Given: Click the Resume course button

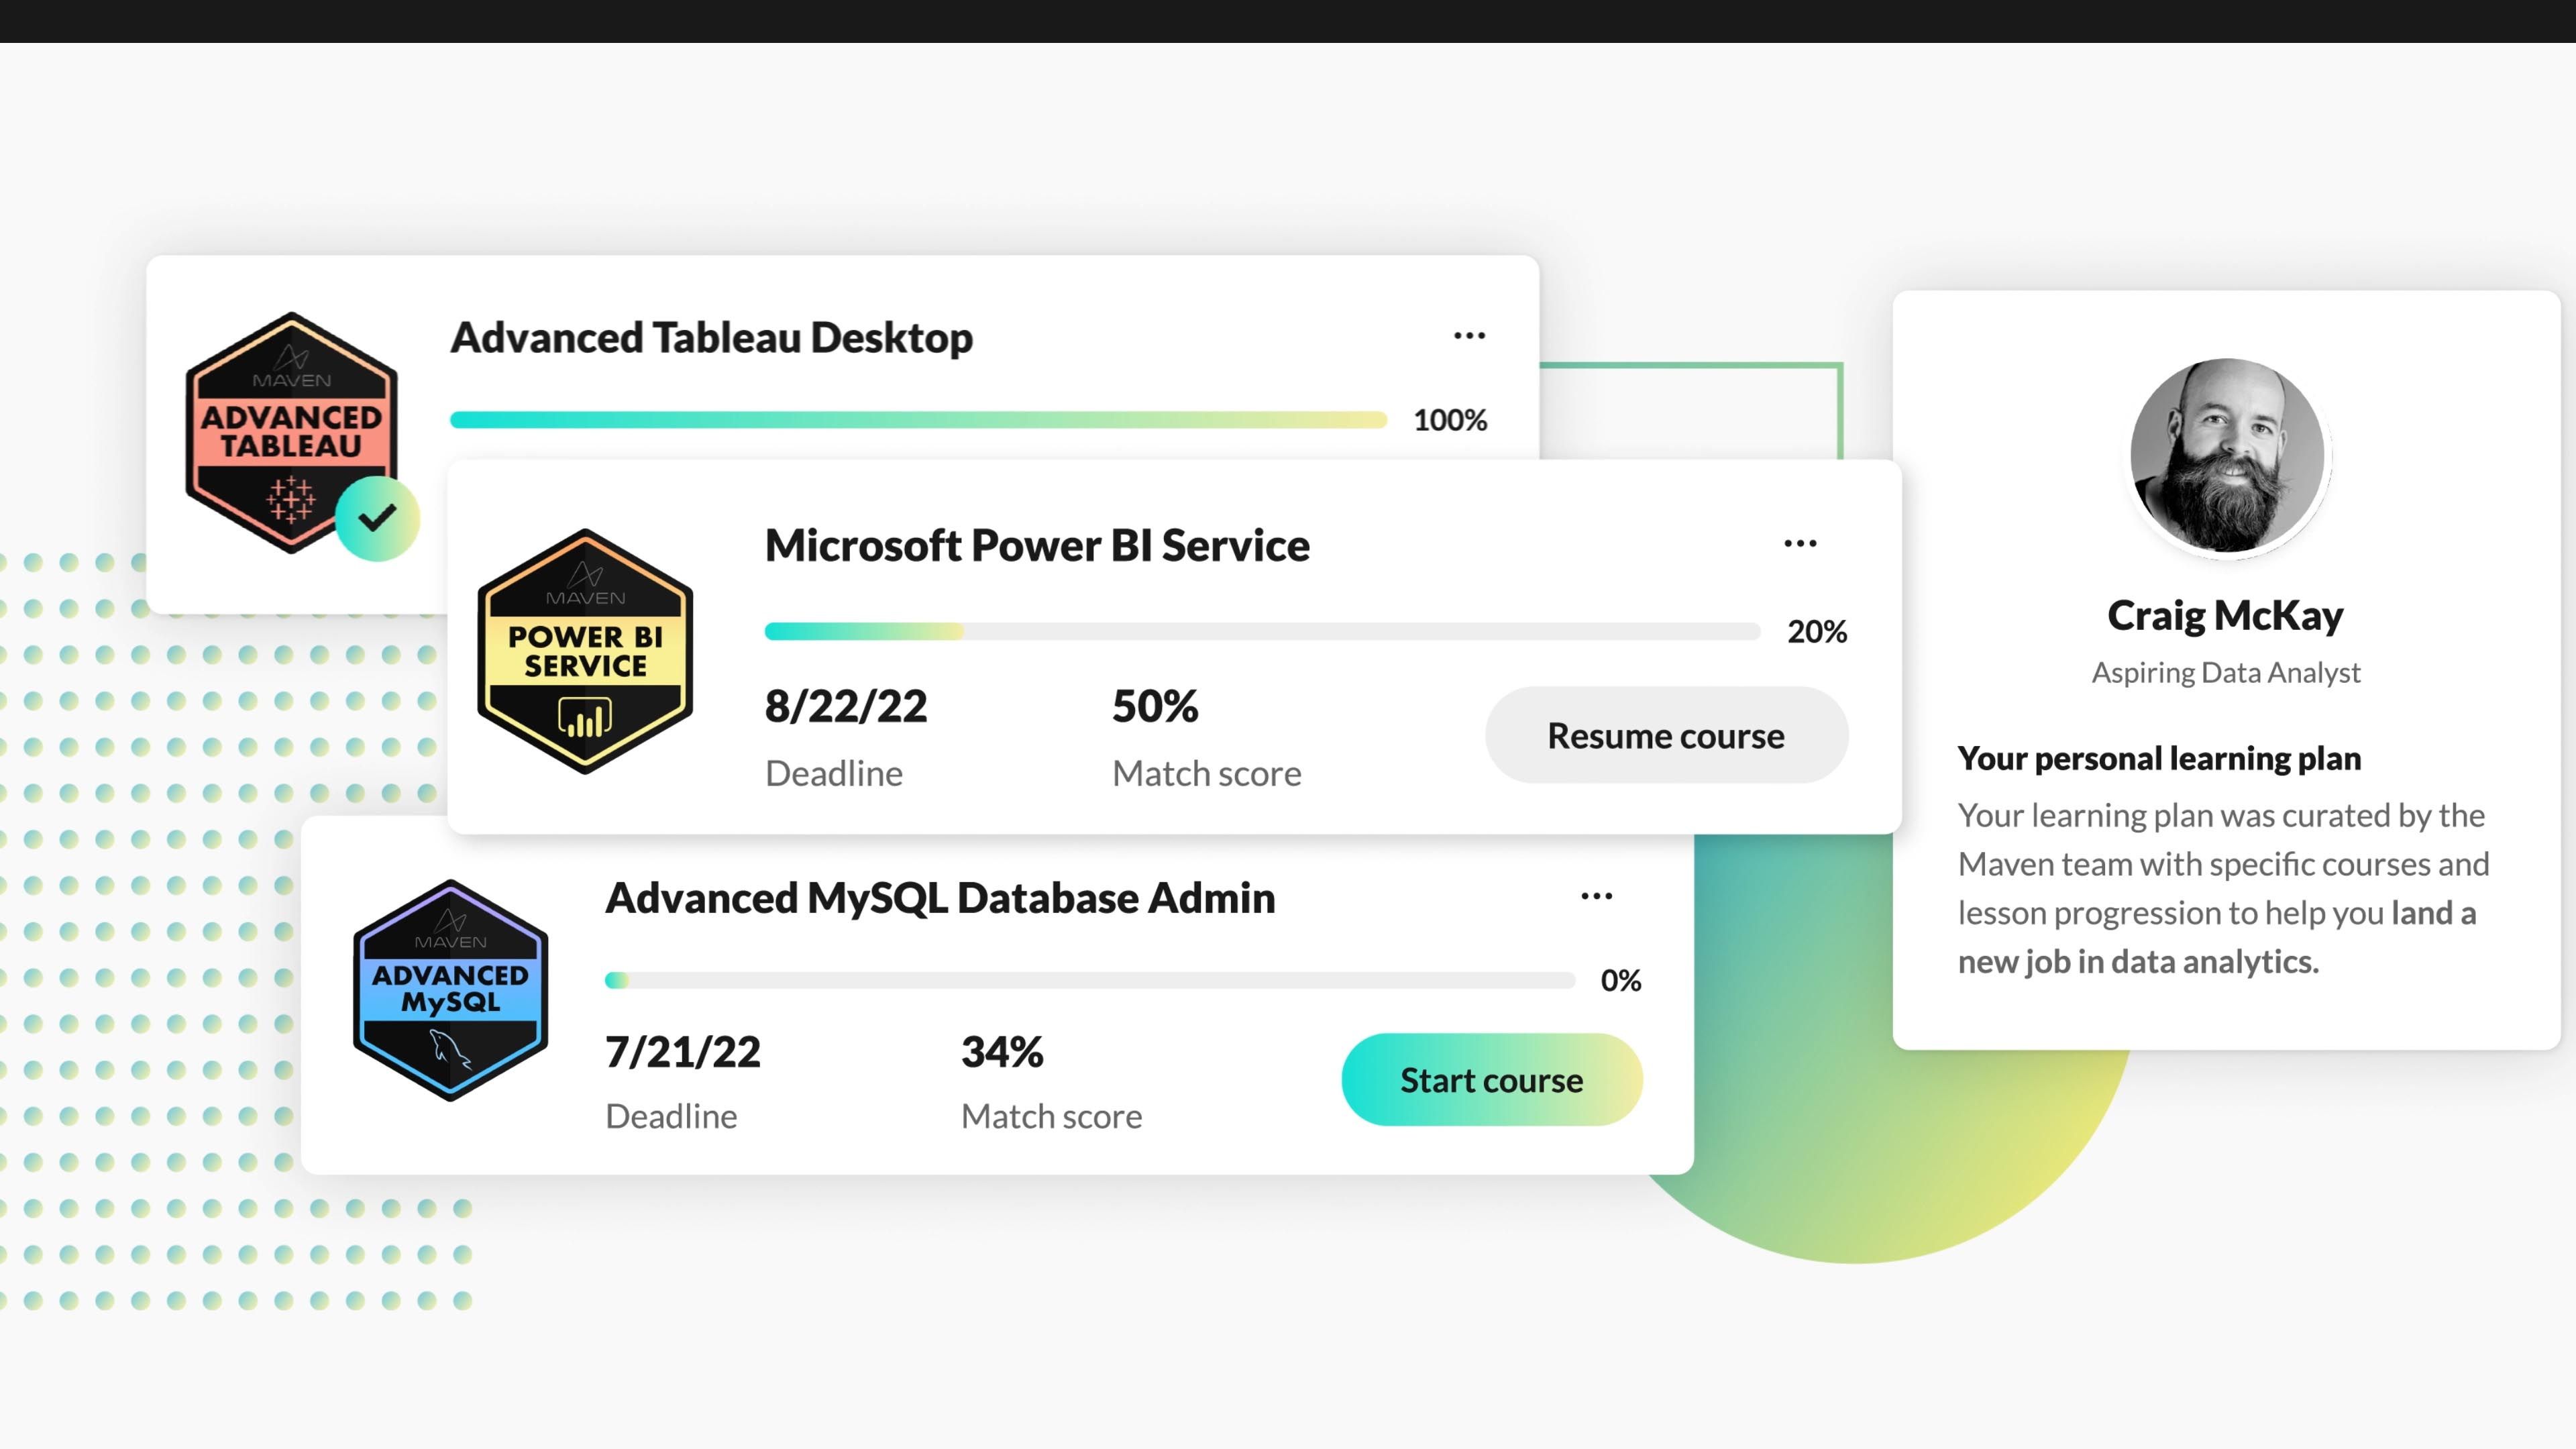Looking at the screenshot, I should click(1666, 735).
